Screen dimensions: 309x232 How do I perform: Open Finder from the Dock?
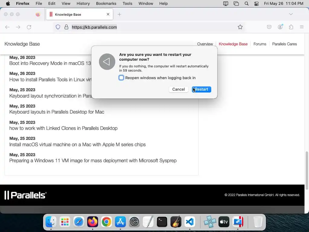click(51, 222)
